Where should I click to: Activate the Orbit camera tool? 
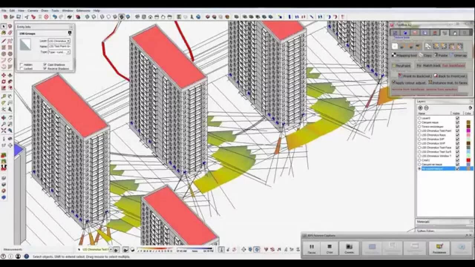[x=4, y=117]
